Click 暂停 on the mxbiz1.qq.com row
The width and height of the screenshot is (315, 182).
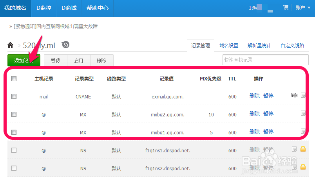point(268,132)
